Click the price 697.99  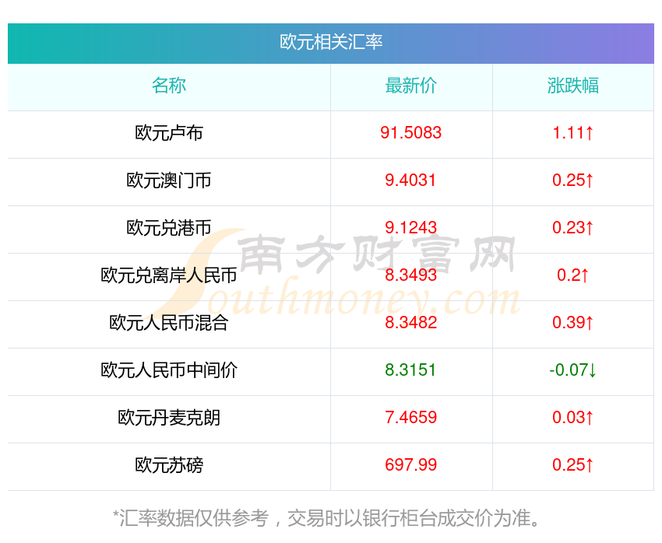(410, 465)
